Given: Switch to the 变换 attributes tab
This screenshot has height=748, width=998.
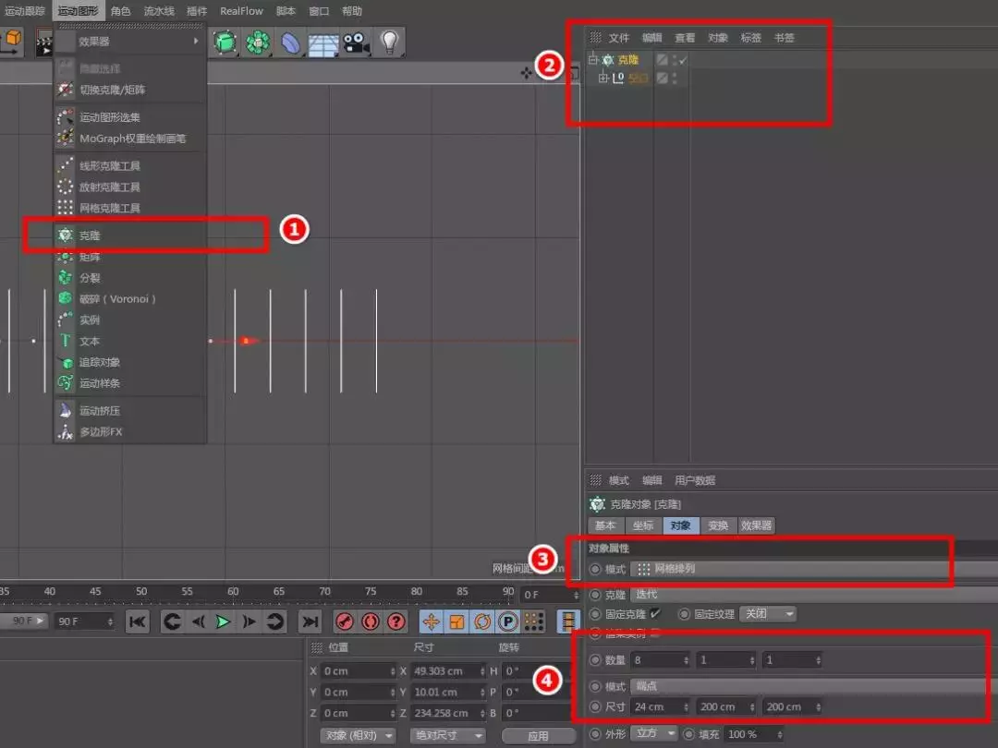Looking at the screenshot, I should (x=717, y=525).
